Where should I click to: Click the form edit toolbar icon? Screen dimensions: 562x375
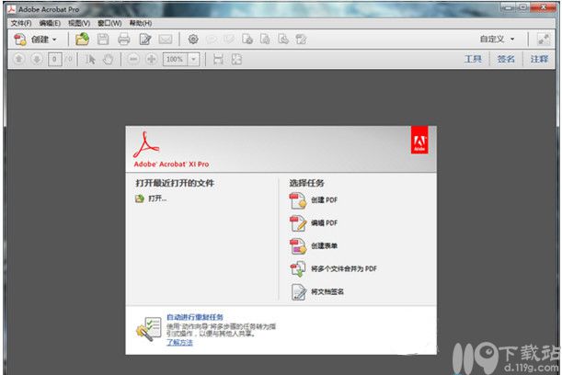point(301,39)
